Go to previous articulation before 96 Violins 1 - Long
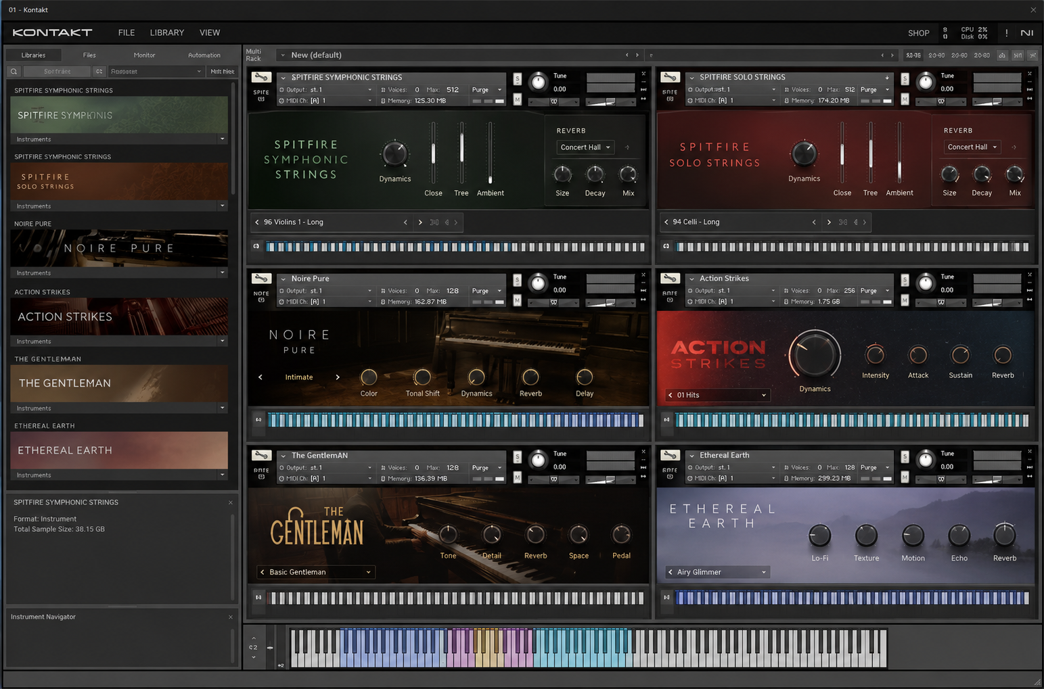This screenshot has width=1044, height=689. tap(257, 222)
